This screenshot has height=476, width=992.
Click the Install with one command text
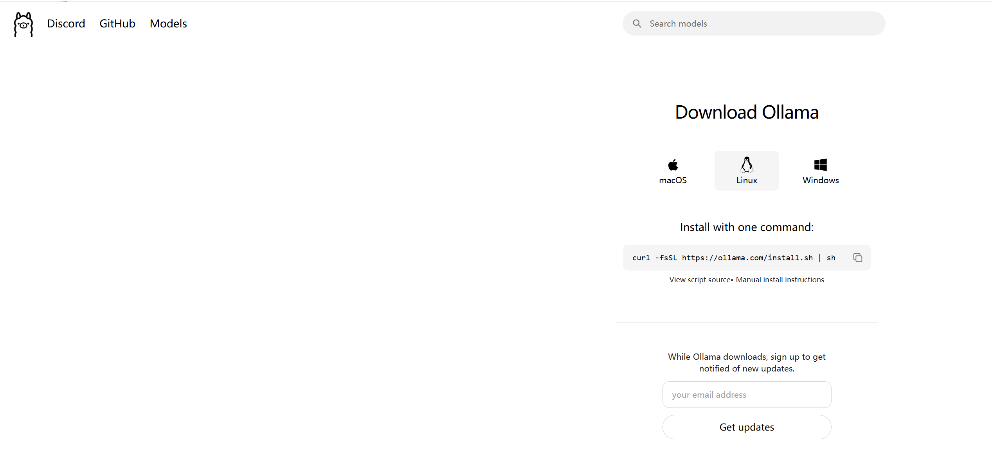tap(746, 227)
